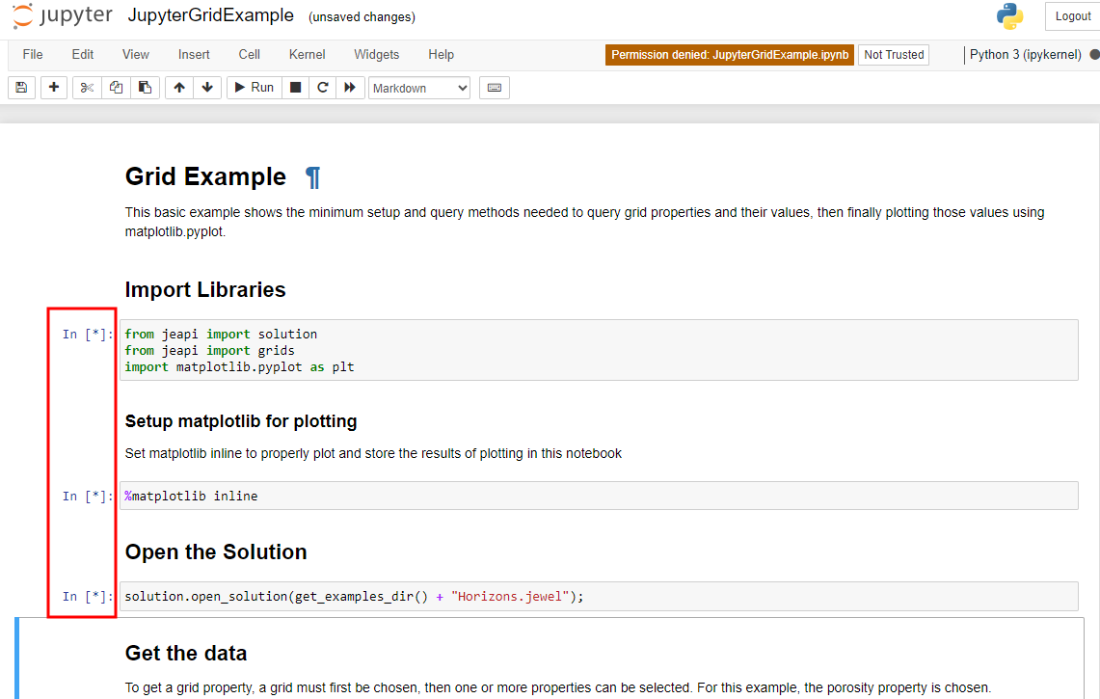Insert a cell below with plus icon

(53, 88)
